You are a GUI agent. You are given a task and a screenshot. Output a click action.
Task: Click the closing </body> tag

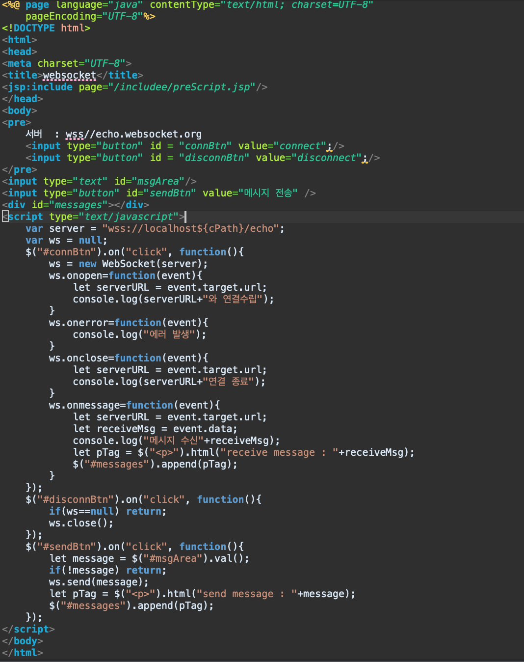point(23,641)
